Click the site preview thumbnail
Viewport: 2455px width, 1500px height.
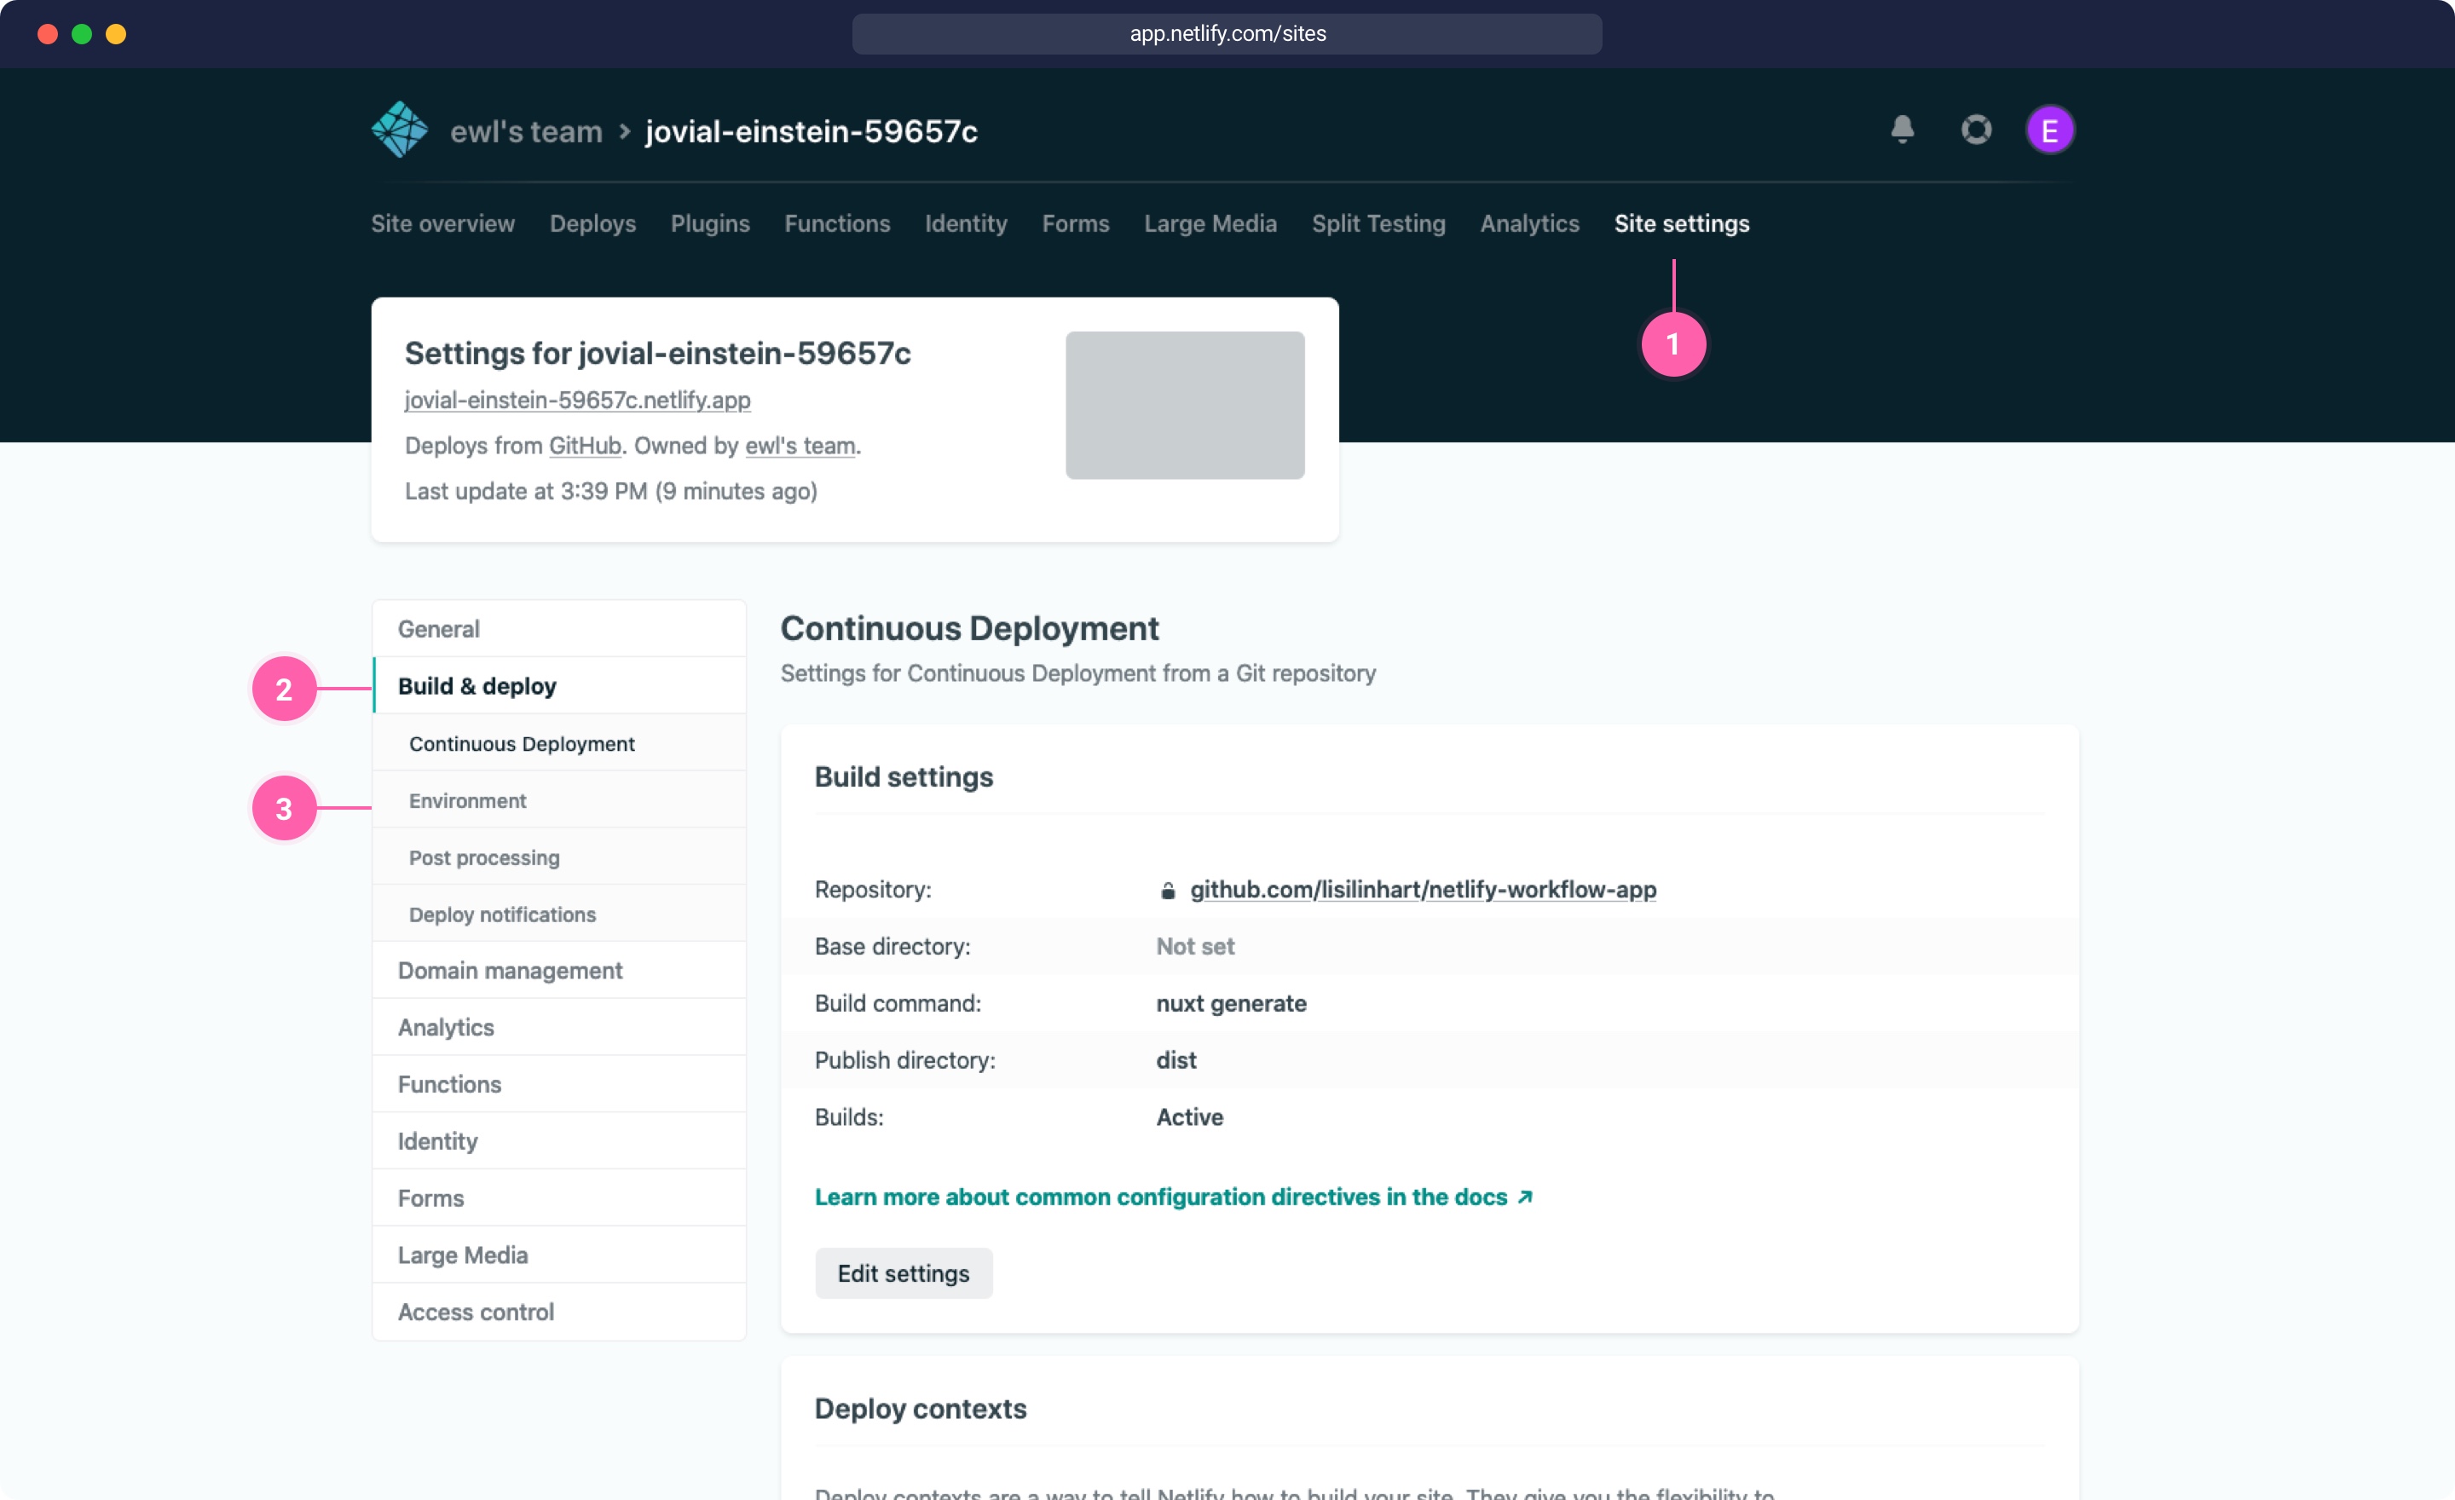1185,406
